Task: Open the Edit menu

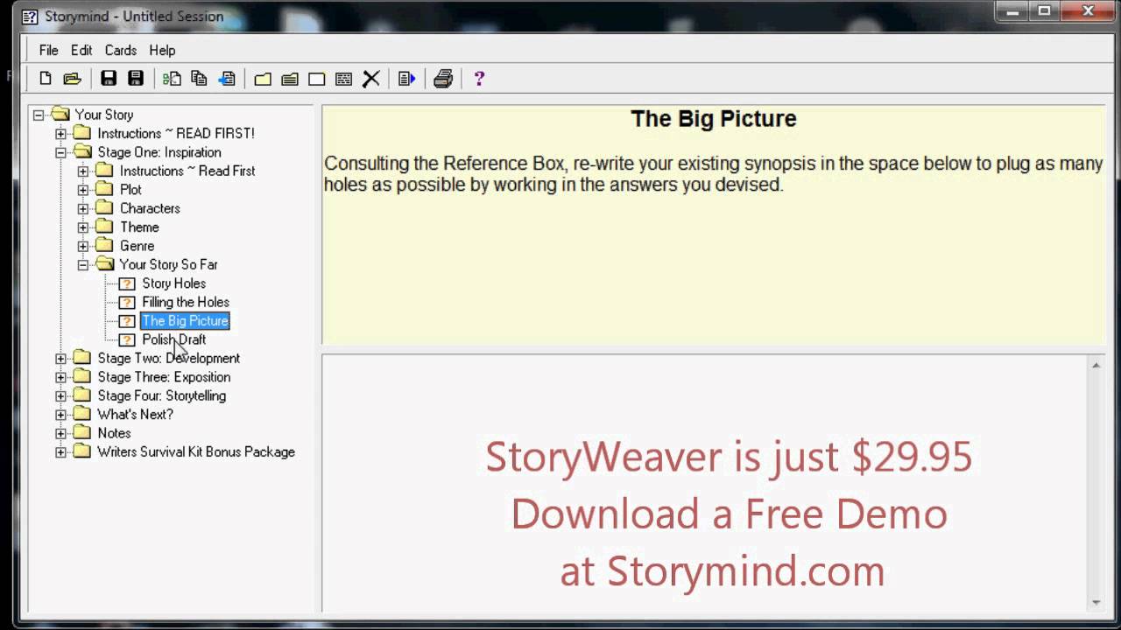Action: pos(81,51)
